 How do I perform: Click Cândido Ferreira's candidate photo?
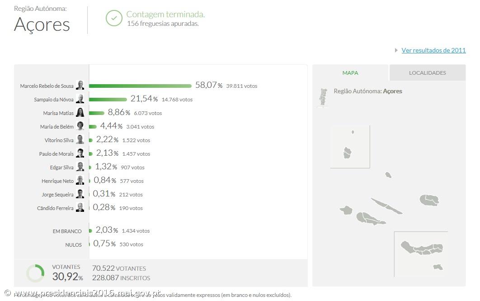click(80, 207)
